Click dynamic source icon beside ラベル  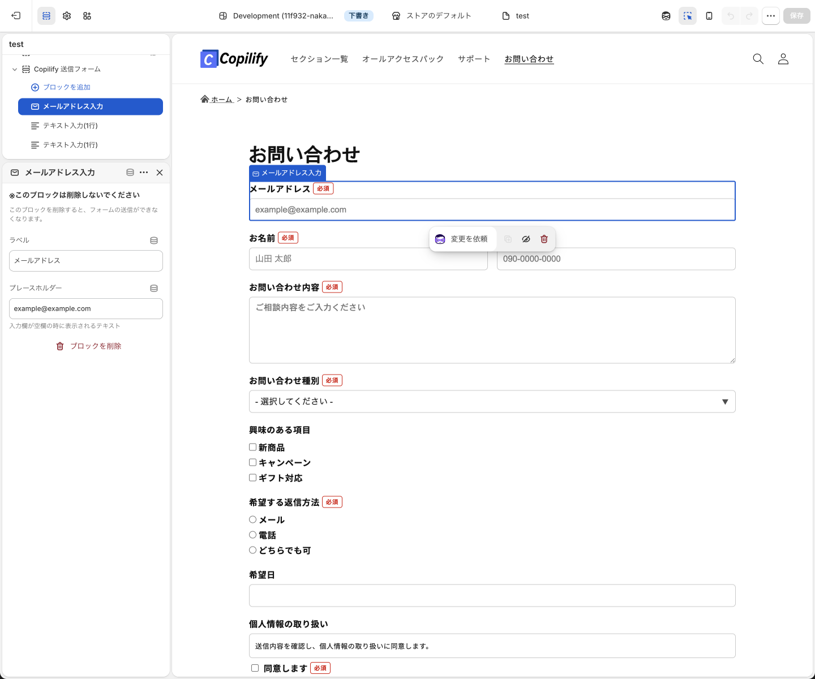(x=154, y=240)
